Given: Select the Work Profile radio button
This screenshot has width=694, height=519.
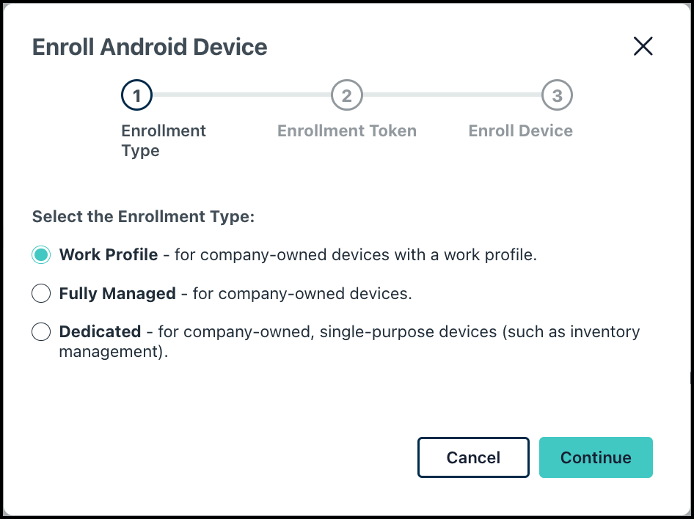Looking at the screenshot, I should 41,255.
